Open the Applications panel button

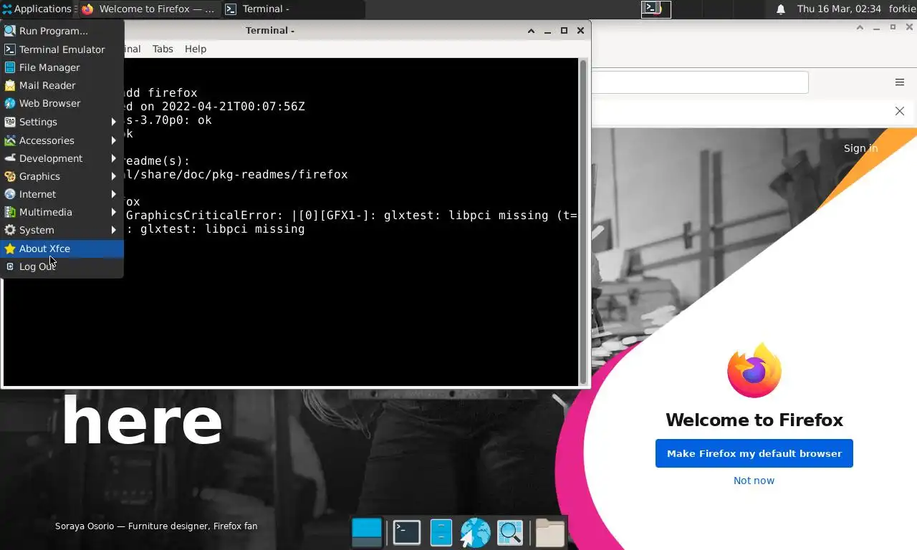[x=37, y=9]
